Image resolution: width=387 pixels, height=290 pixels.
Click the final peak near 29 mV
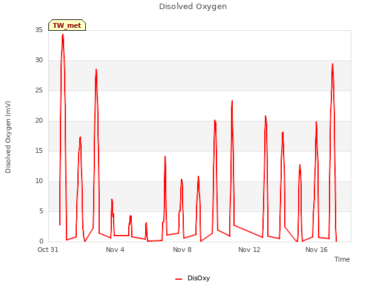tap(333, 65)
